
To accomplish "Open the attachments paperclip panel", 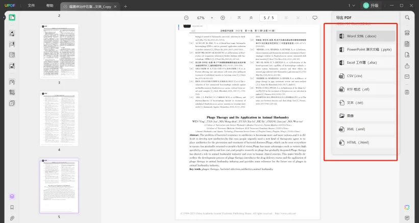I will tap(12, 218).
